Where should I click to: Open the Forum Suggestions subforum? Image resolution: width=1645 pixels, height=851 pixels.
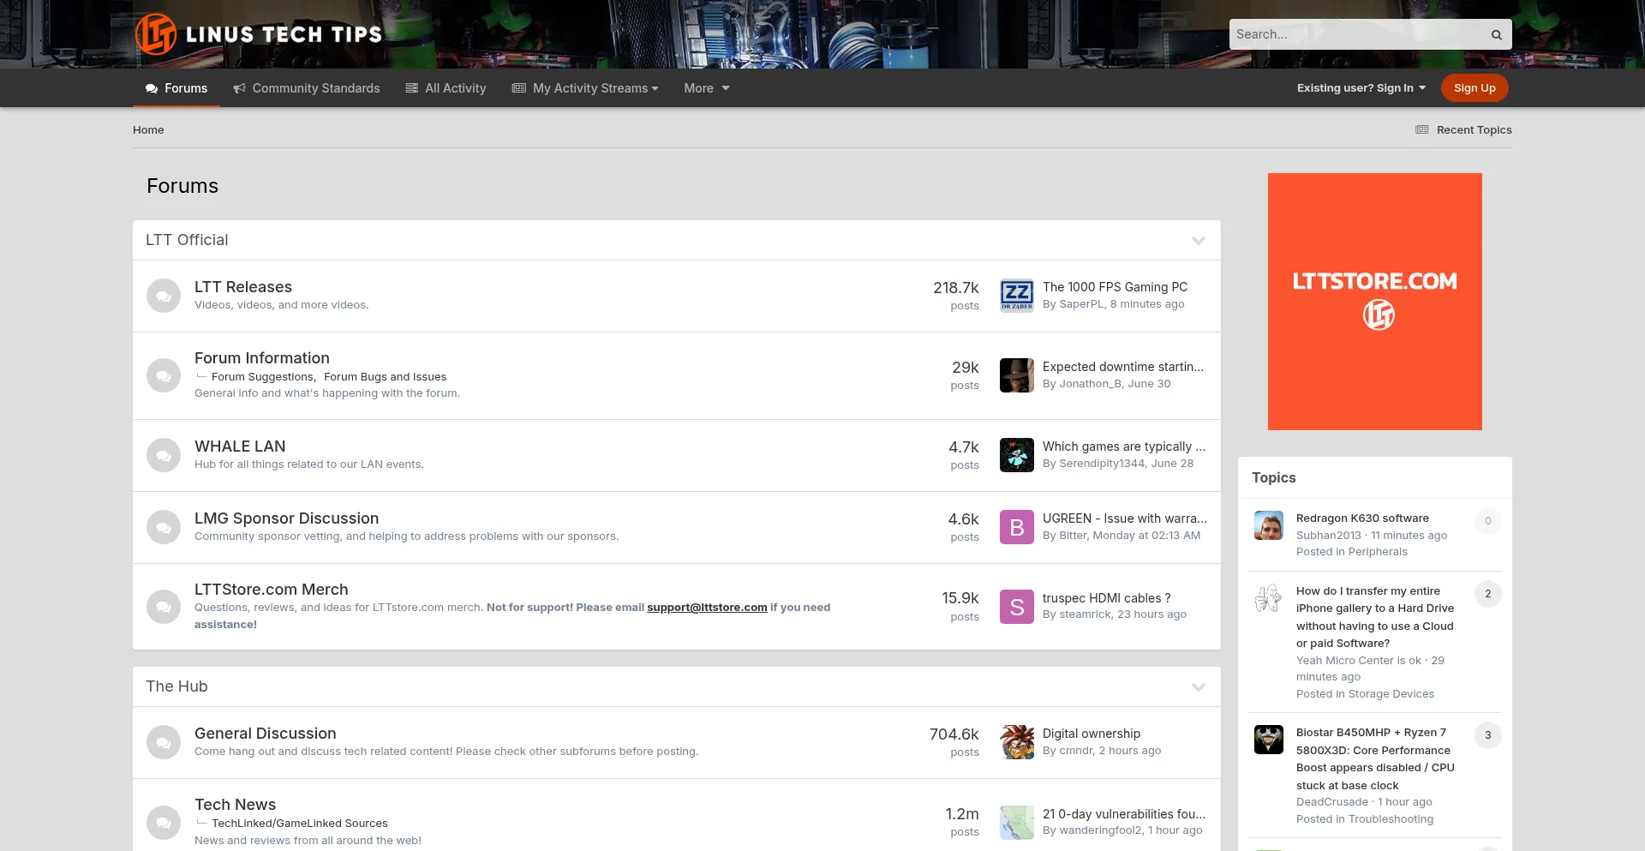262,377
